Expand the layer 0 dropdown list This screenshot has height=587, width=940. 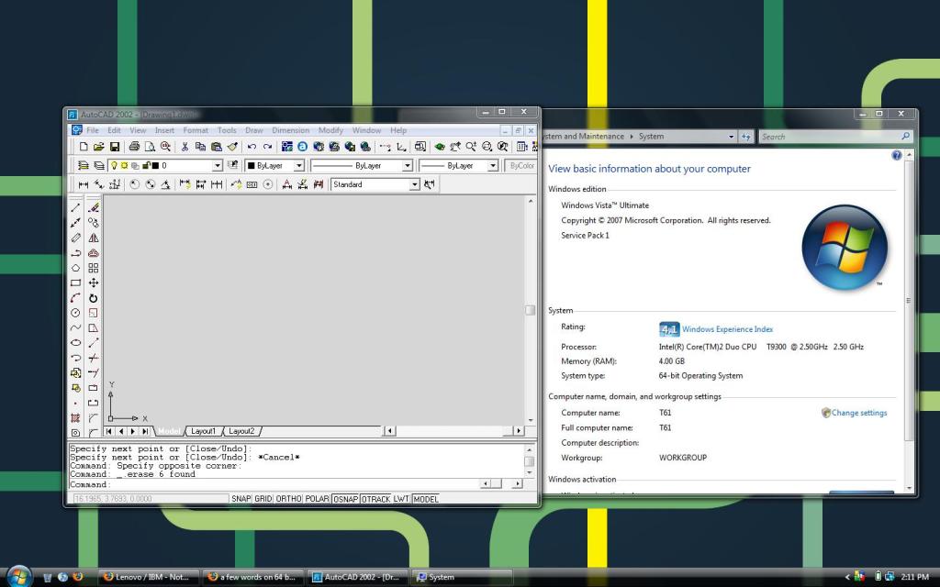click(217, 165)
